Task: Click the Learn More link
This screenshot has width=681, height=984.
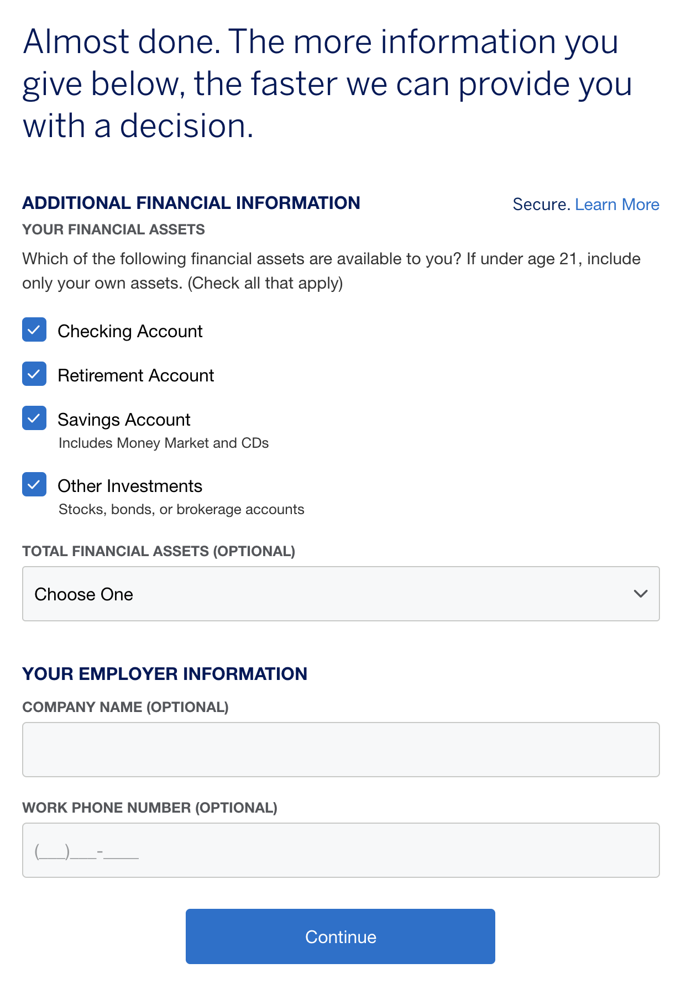Action: click(617, 205)
